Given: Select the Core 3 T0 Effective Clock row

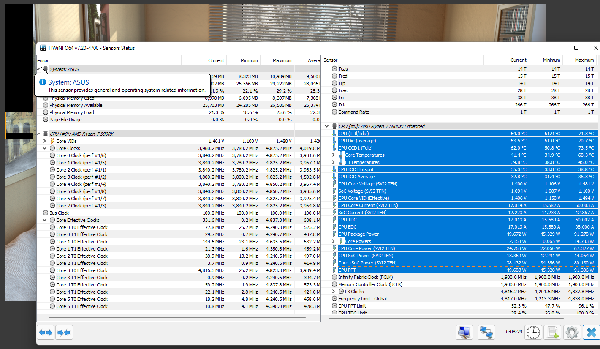Looking at the screenshot, I should pos(179,270).
